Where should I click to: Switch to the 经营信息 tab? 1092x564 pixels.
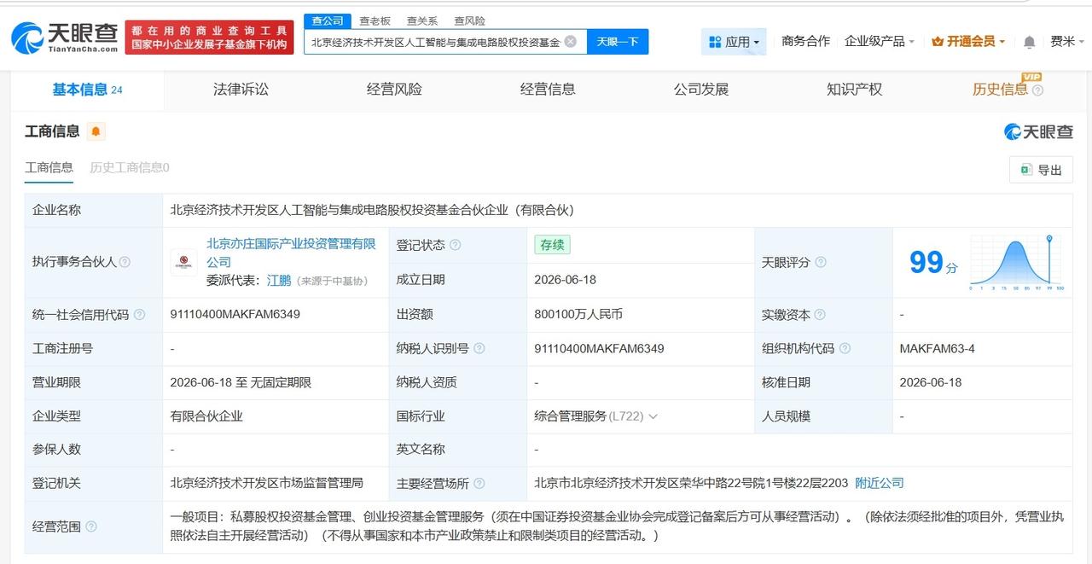tap(548, 90)
